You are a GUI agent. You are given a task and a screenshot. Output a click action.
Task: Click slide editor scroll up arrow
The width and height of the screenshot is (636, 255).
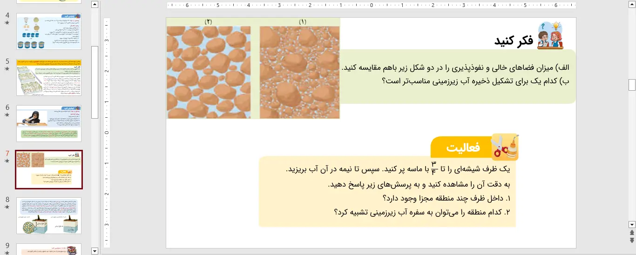click(x=632, y=5)
